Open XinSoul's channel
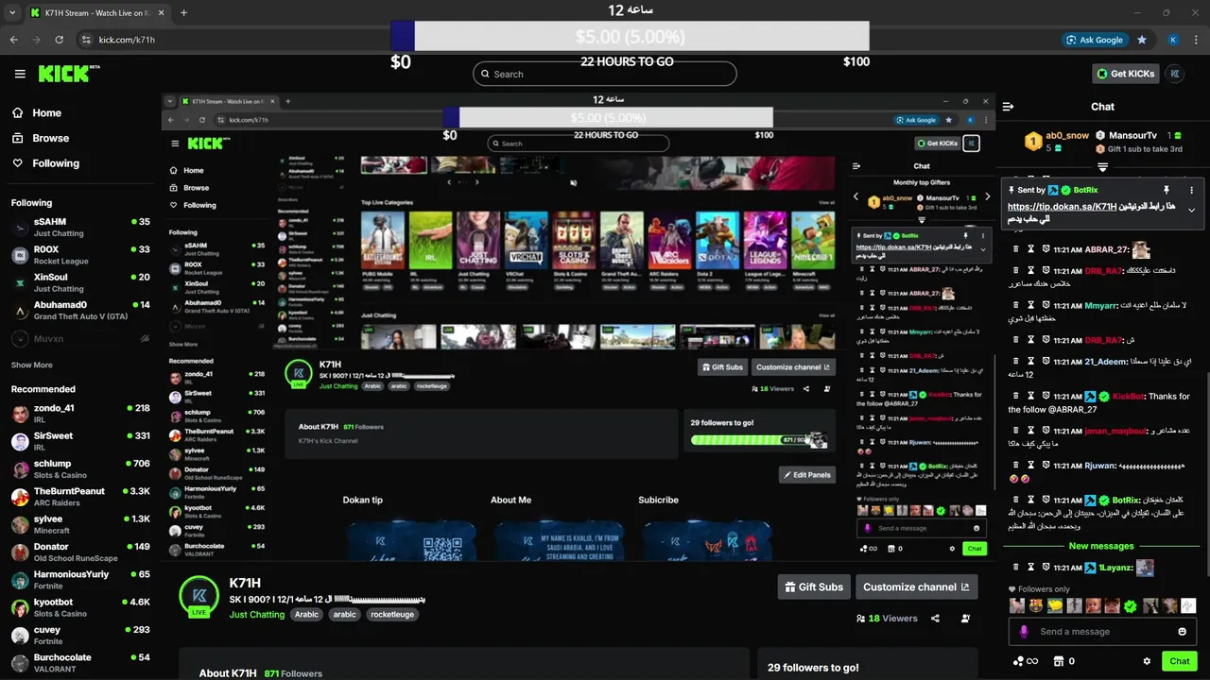The height and width of the screenshot is (680, 1210). [80, 282]
